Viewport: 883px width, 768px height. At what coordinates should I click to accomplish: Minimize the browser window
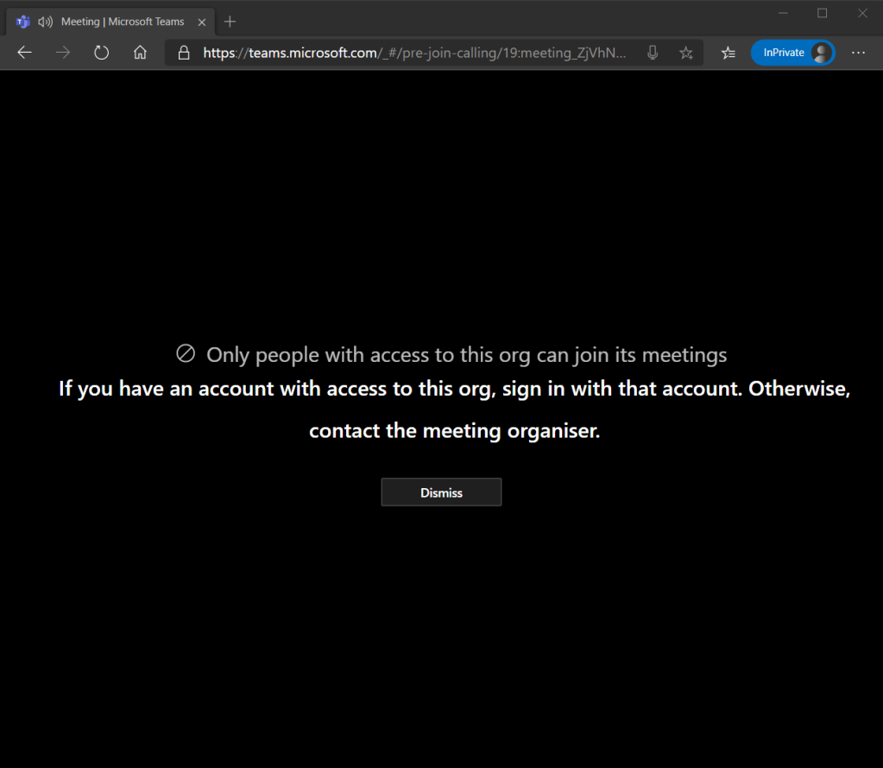click(x=783, y=13)
